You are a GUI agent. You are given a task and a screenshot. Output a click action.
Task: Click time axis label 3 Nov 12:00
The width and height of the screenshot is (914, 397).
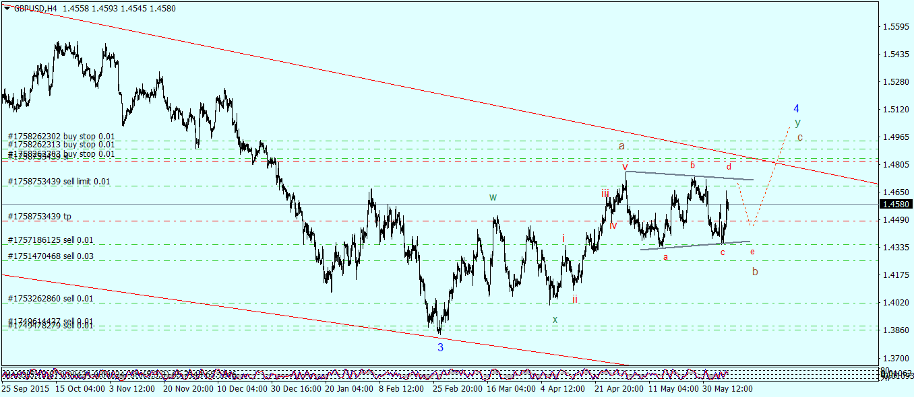133,389
